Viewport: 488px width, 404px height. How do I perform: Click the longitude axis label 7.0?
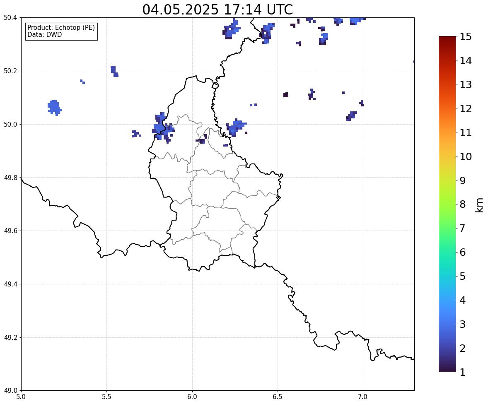pos(363,397)
